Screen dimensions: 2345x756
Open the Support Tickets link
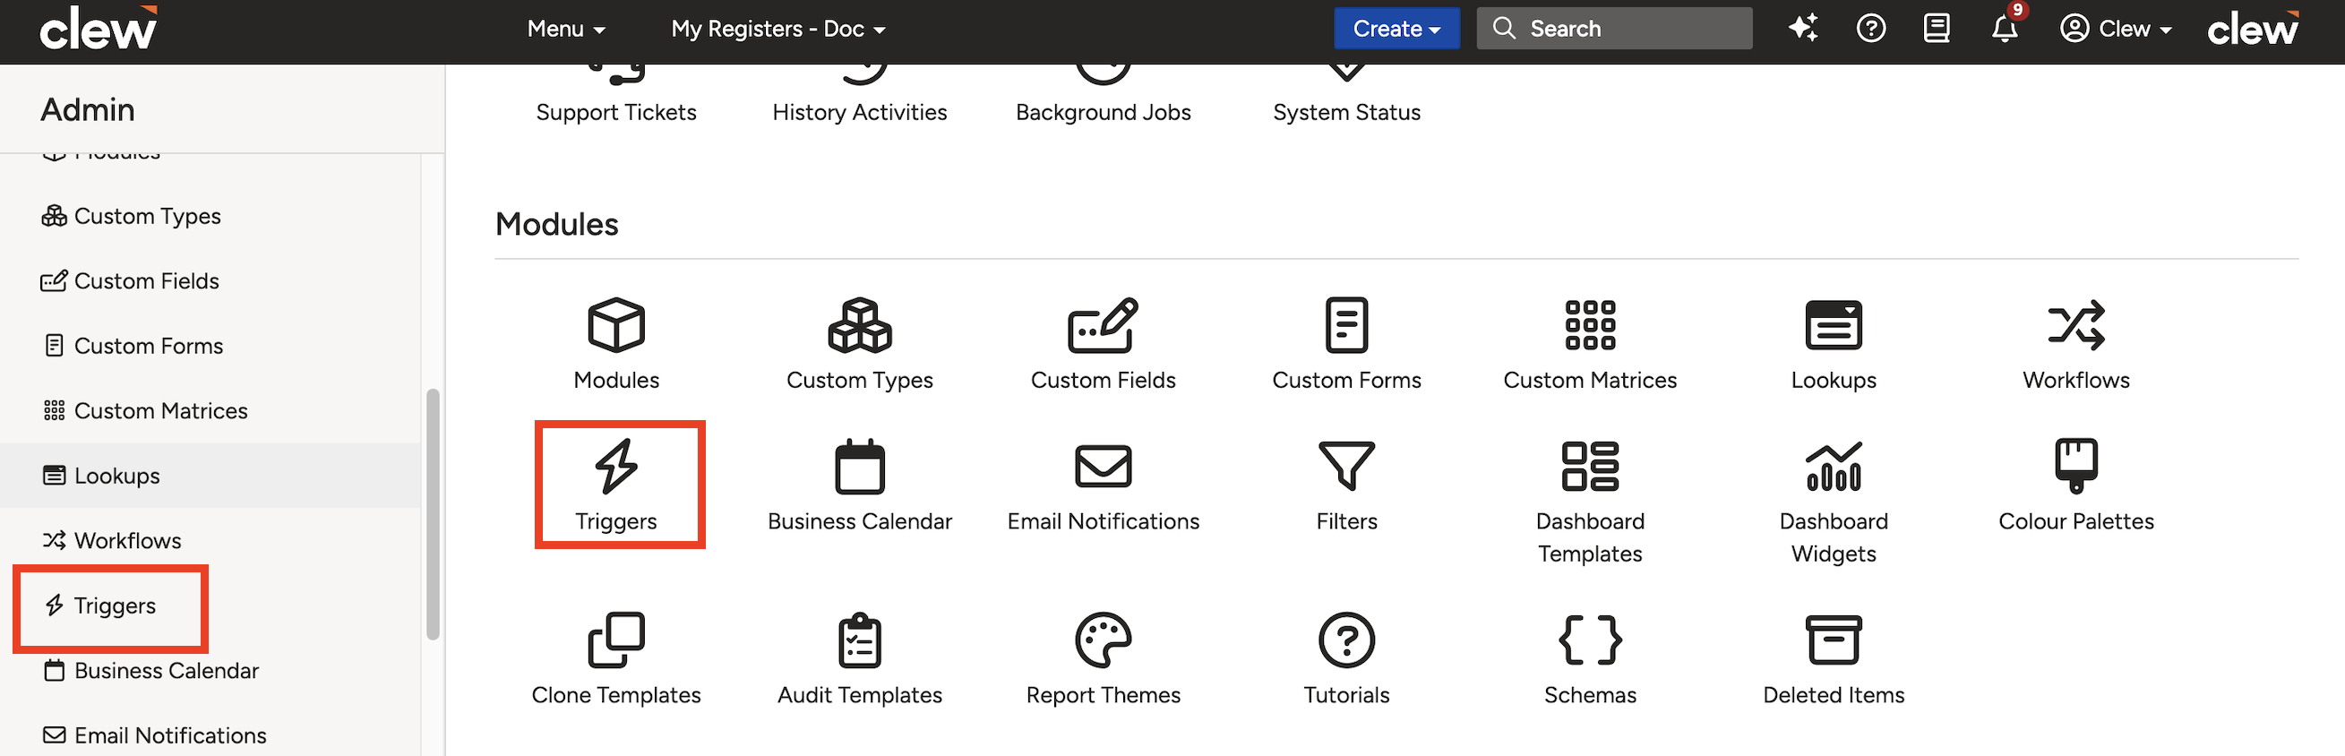point(616,112)
